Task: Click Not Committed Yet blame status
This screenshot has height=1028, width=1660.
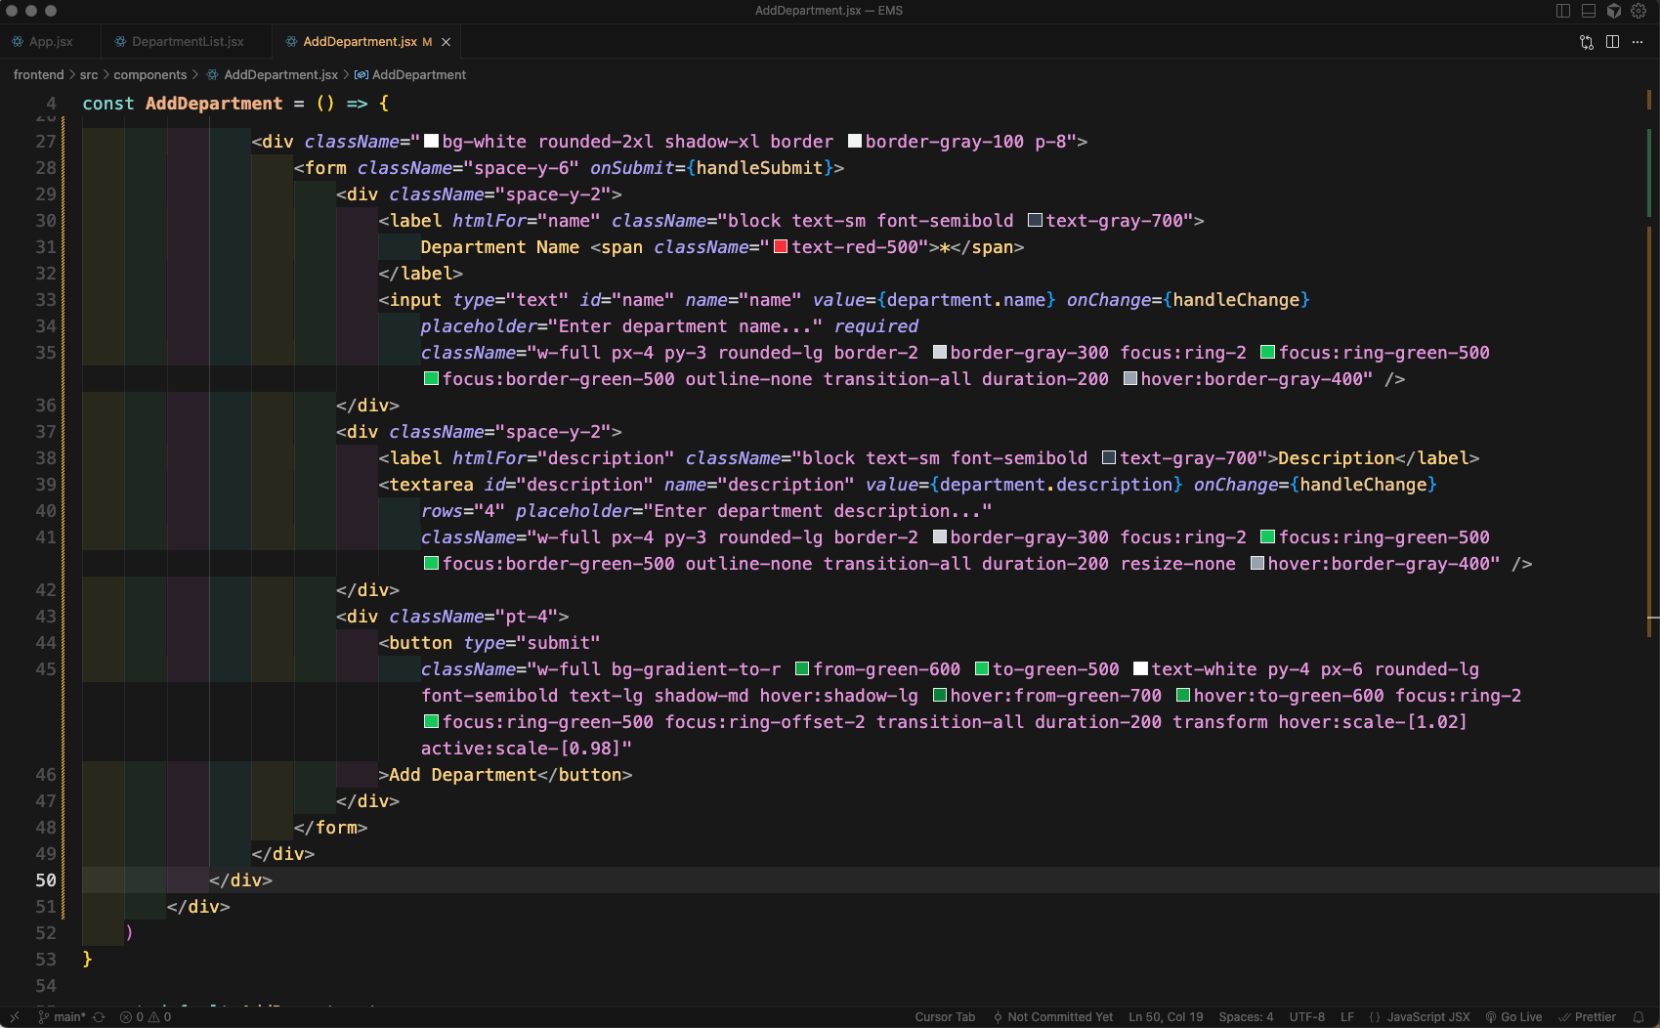Action: (1052, 1017)
